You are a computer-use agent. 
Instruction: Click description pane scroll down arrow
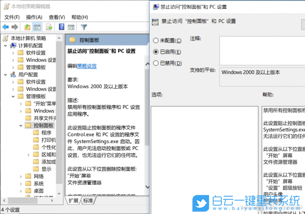pyautogui.click(x=147, y=187)
